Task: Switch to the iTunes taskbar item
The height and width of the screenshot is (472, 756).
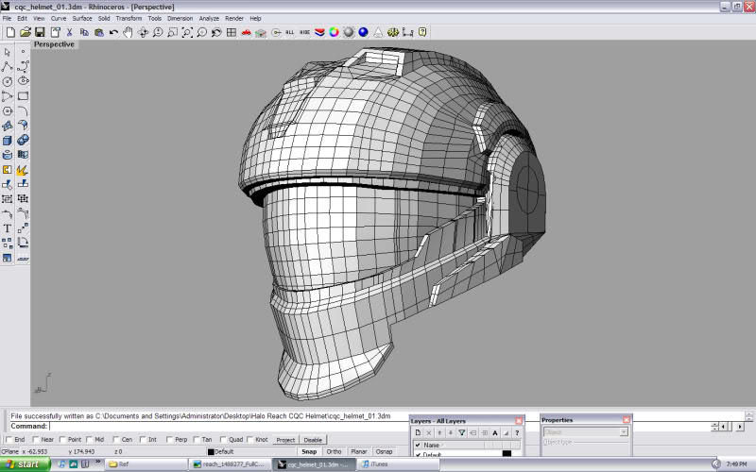Action: pyautogui.click(x=398, y=464)
